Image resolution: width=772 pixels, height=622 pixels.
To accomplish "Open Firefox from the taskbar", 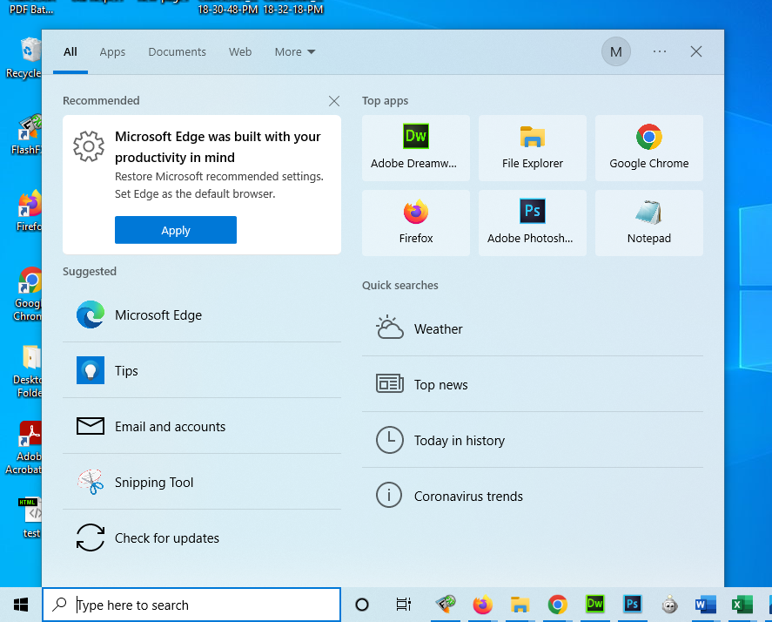I will 482,605.
